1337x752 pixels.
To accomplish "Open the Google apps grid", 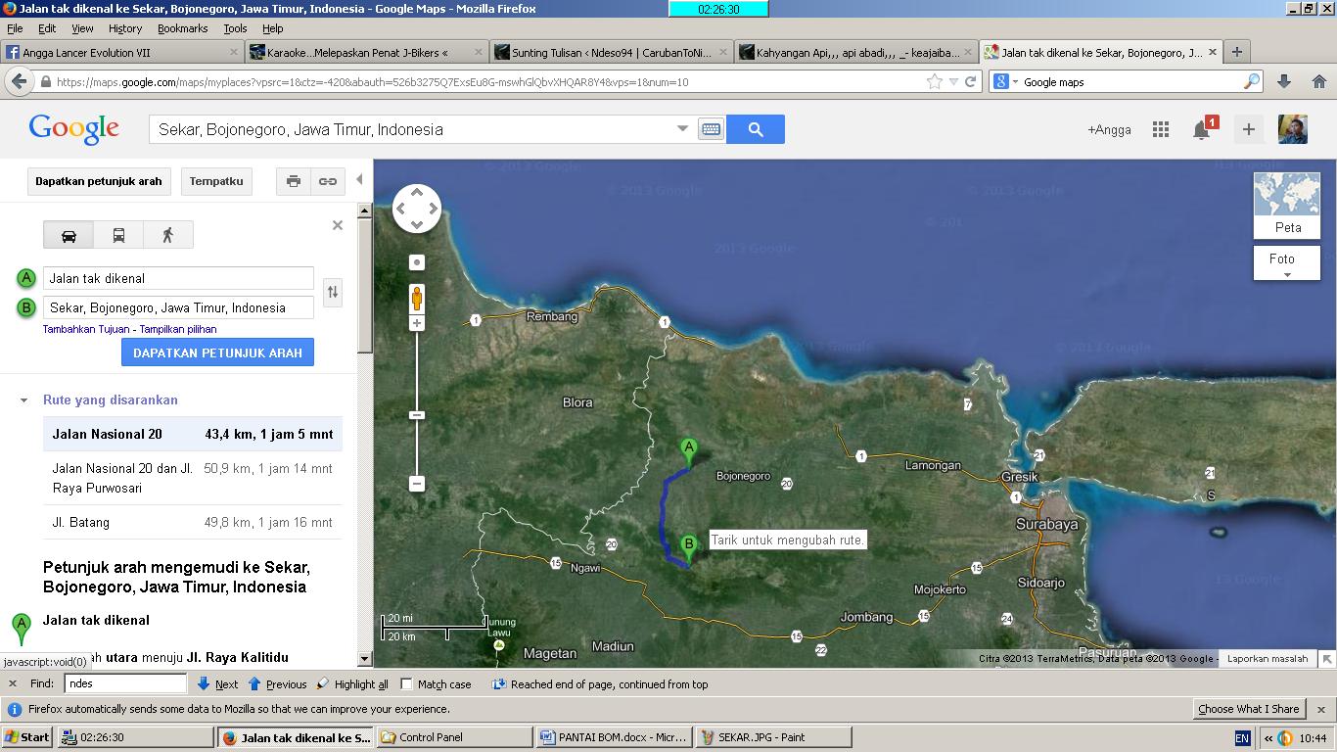I will (1161, 129).
